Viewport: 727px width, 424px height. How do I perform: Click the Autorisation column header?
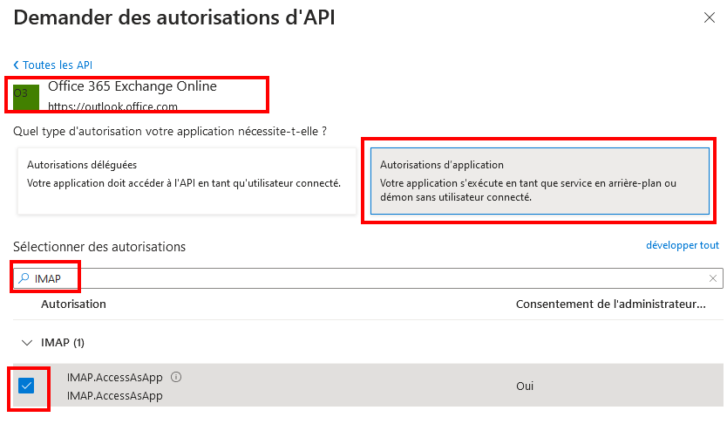pyautogui.click(x=73, y=304)
